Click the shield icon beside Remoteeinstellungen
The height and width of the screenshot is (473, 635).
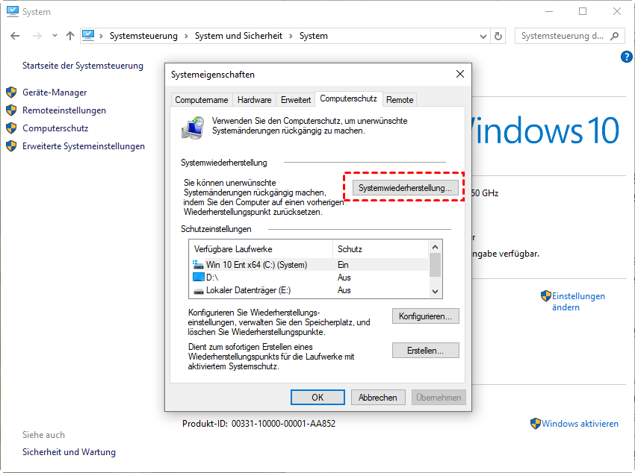coord(11,110)
